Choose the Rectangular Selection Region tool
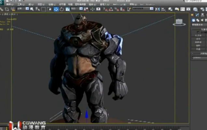The height and width of the screenshot is (130, 207). click(x=43, y=9)
